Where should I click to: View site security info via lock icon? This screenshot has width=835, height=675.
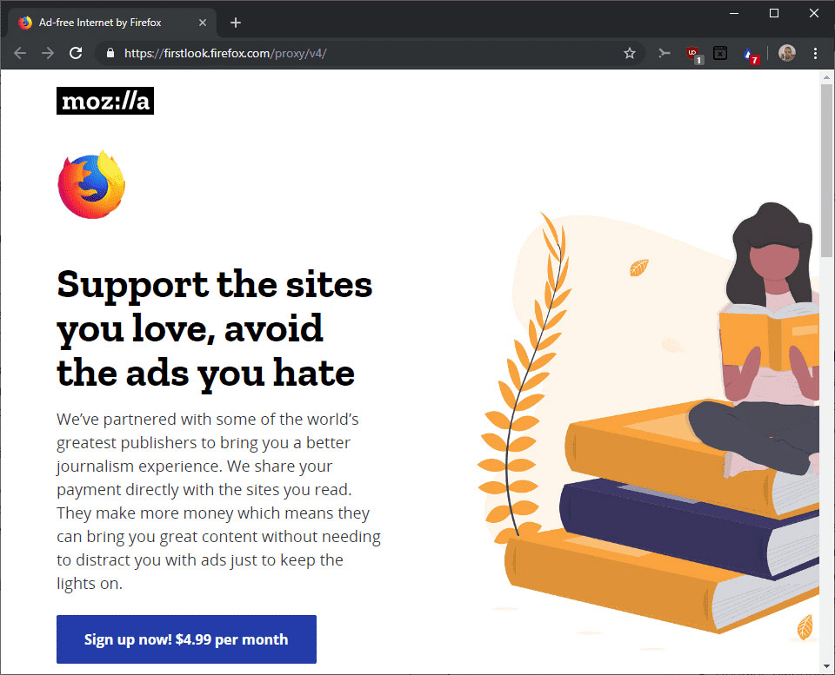110,53
